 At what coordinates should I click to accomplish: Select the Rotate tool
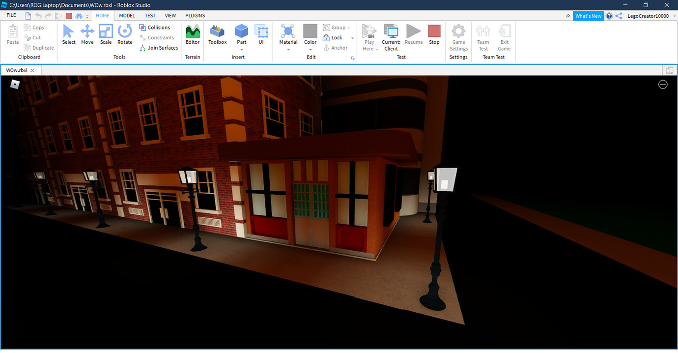coord(125,34)
